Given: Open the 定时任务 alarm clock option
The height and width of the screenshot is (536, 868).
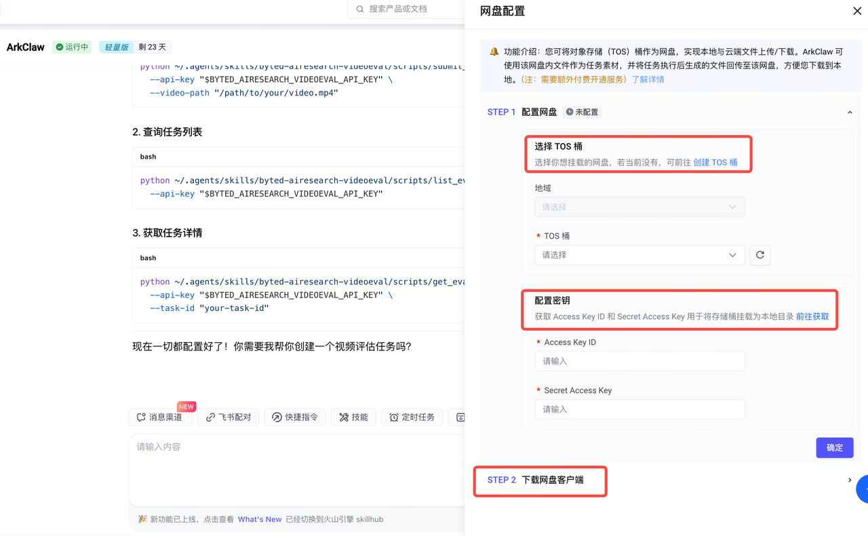Looking at the screenshot, I should coord(412,417).
